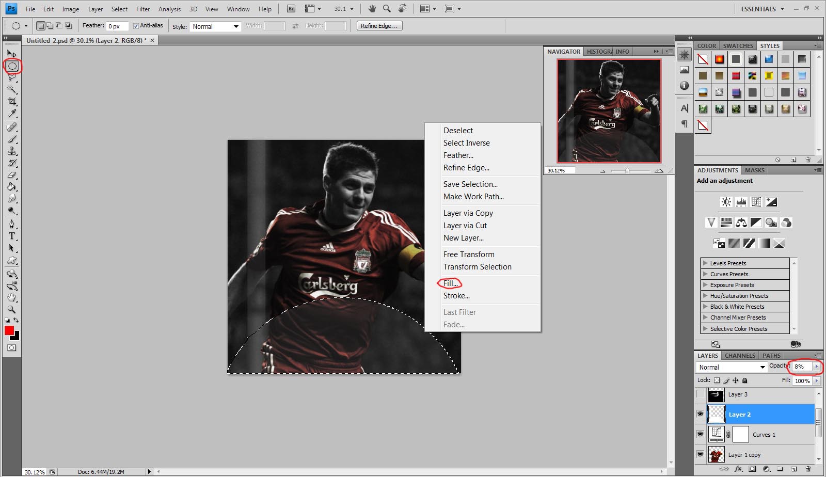This screenshot has width=826, height=477.
Task: Choose Fill... from the context menu
Action: pos(451,283)
